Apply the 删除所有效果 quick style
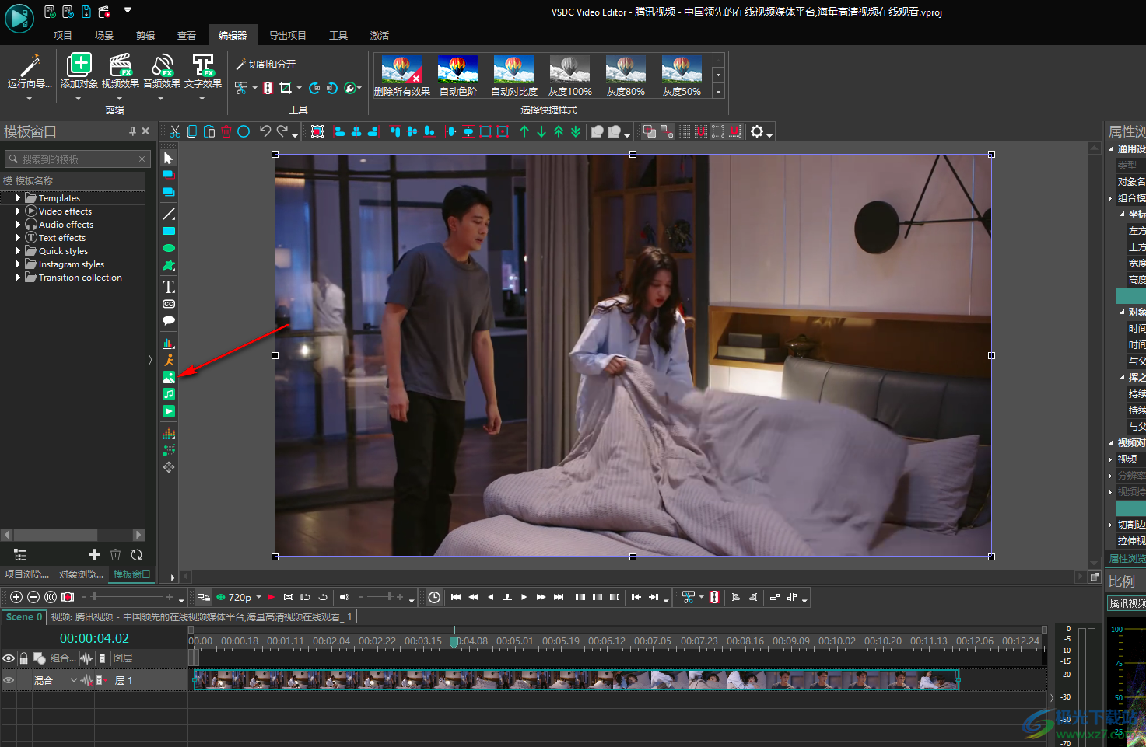The height and width of the screenshot is (747, 1146). [402, 75]
